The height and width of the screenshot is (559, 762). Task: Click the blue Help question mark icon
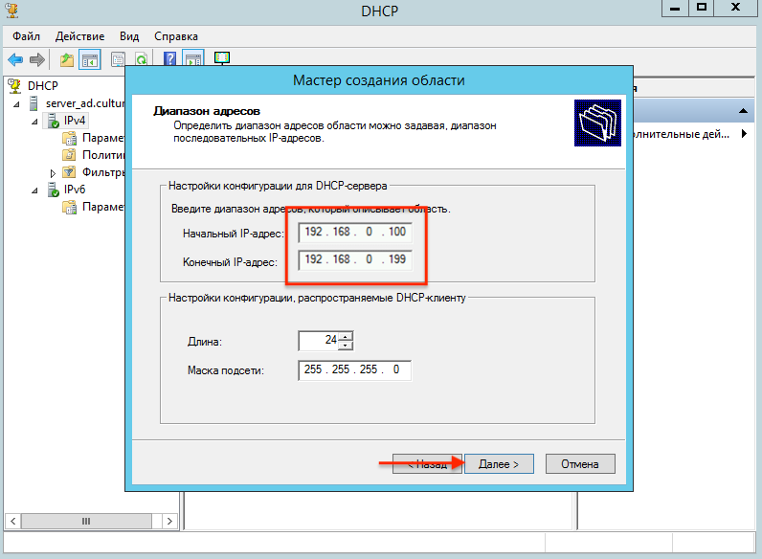169,59
